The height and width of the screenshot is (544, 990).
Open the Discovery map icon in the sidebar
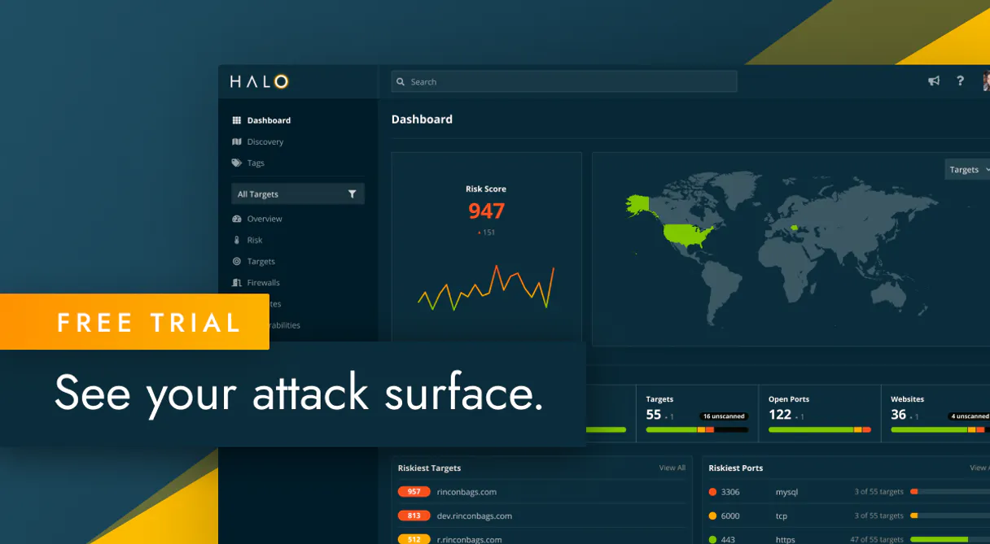click(236, 141)
